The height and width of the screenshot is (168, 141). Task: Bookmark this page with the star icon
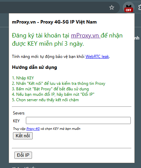(x=112, y=7)
